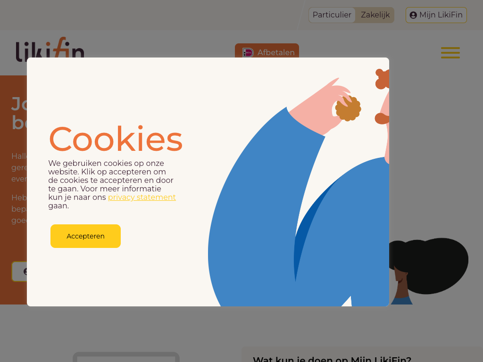Click the orange hair bun on the illustration
This screenshot has height=362, width=483.
382,79
